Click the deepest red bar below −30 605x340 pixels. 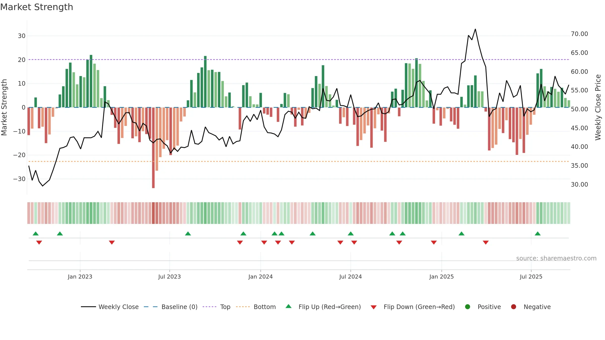153,148
